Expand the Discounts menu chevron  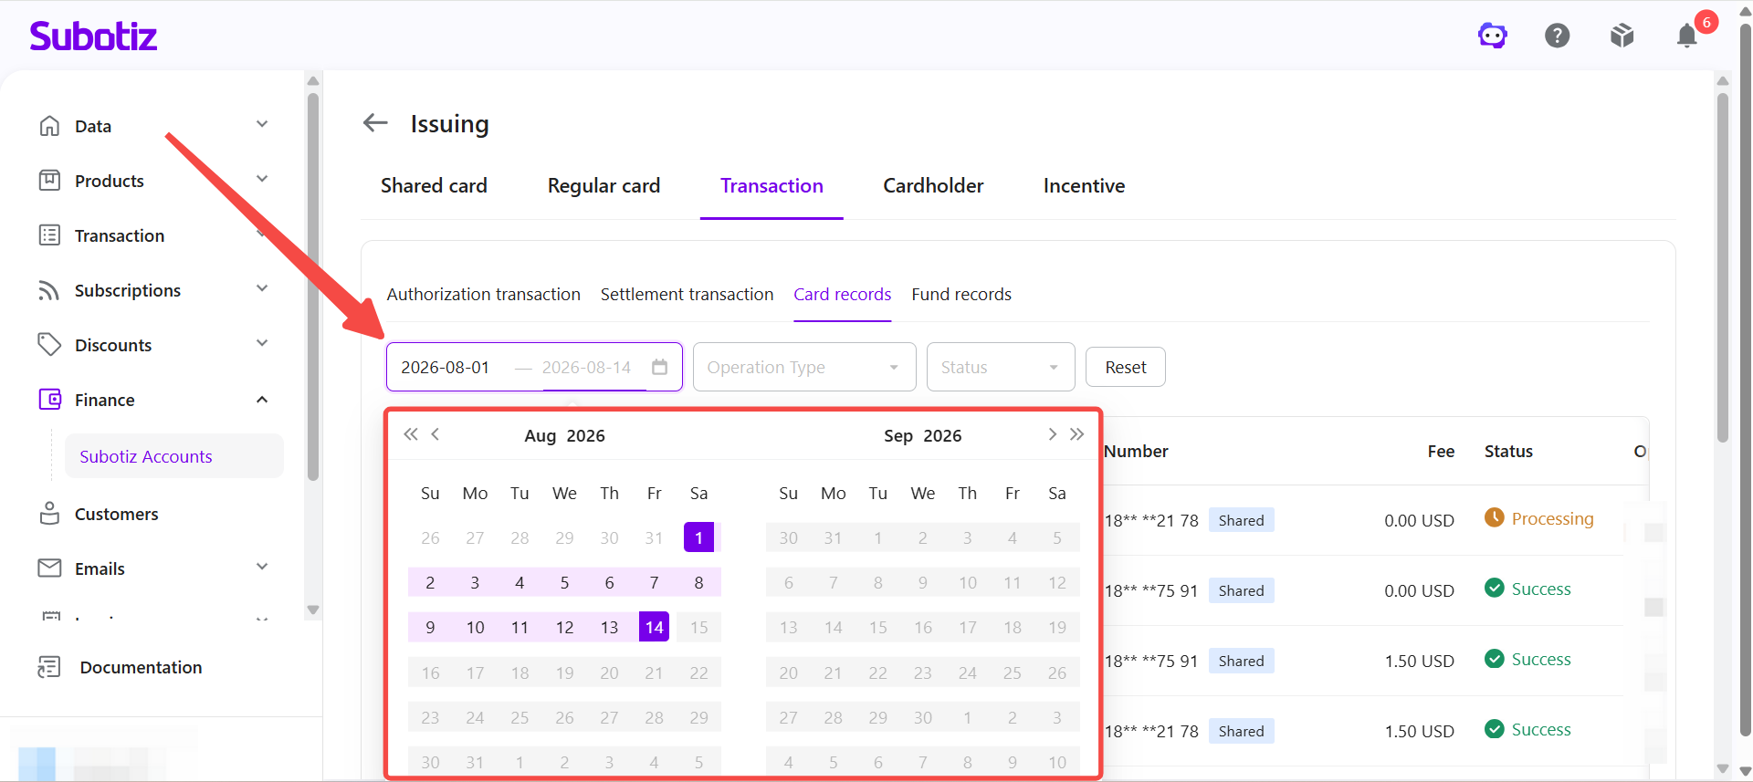pyautogui.click(x=262, y=343)
